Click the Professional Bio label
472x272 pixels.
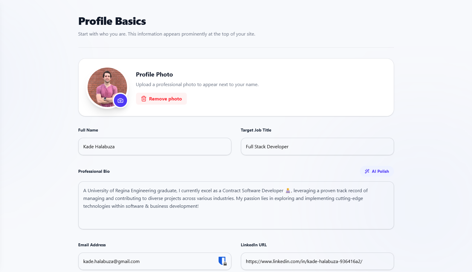94,171
